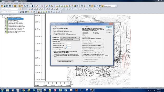Open the Analysis menu

[16, 3]
